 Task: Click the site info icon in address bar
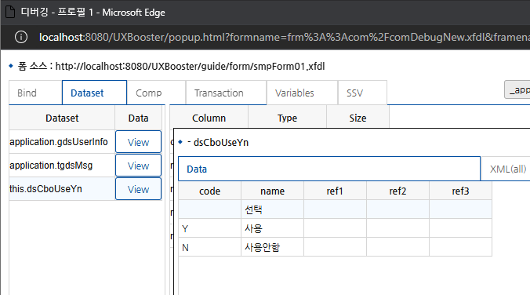[x=21, y=37]
